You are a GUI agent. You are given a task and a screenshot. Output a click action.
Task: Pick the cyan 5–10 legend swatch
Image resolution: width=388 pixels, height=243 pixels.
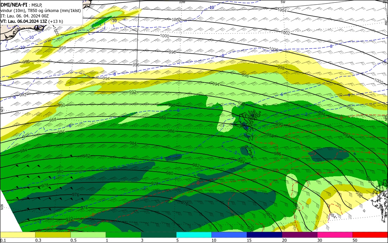[x=194, y=235]
